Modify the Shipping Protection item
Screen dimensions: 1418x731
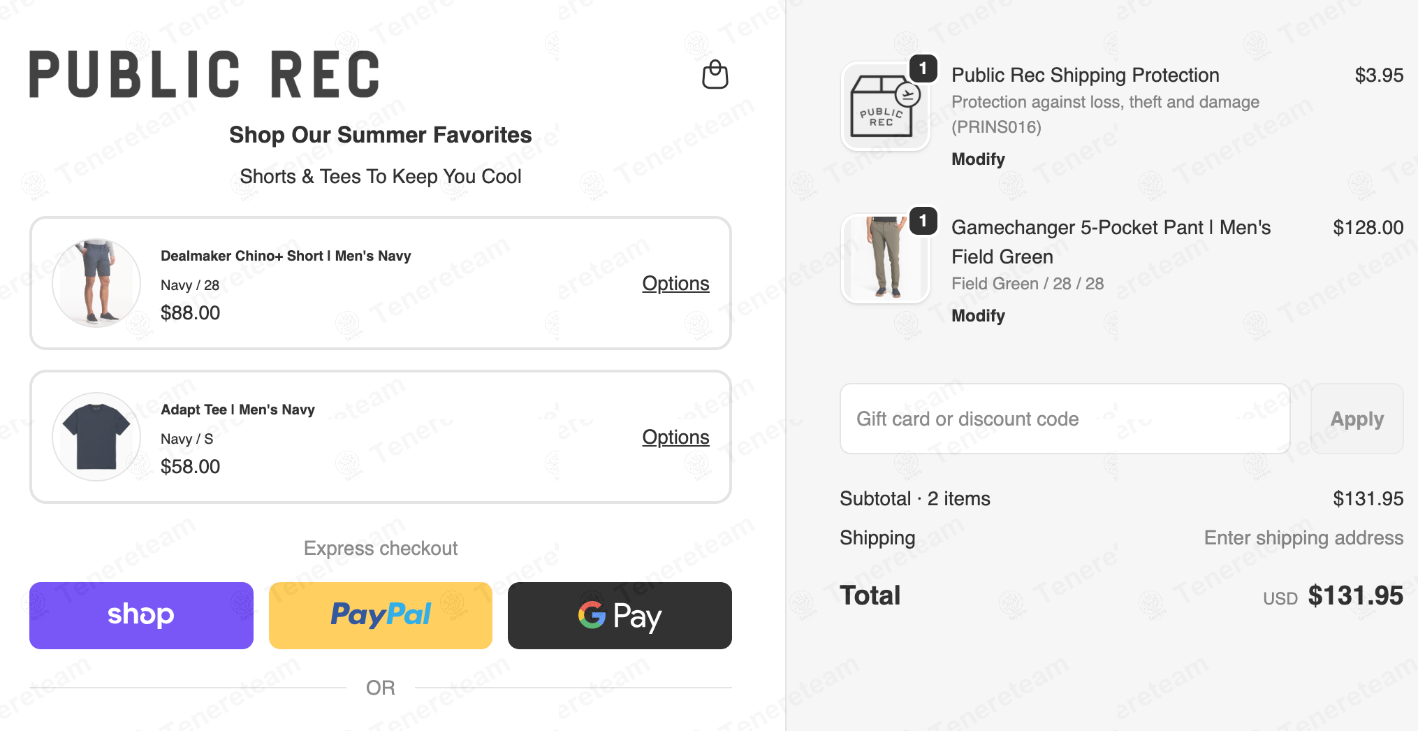[x=978, y=159]
